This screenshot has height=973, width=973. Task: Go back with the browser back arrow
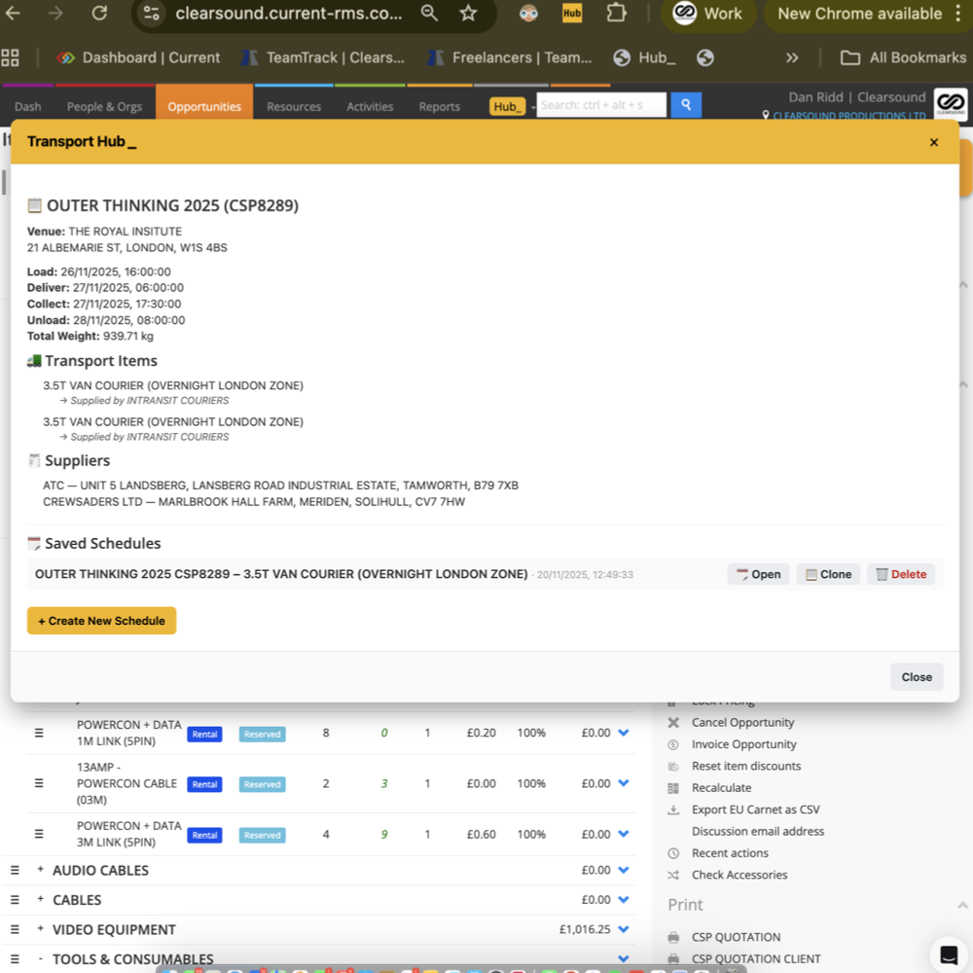[x=13, y=13]
